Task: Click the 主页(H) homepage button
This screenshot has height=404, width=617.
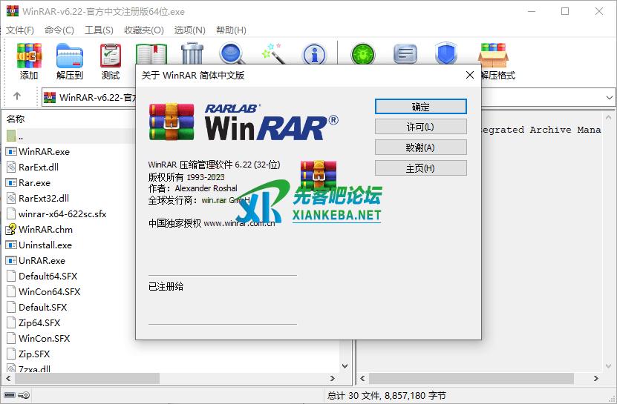Action: [420, 168]
